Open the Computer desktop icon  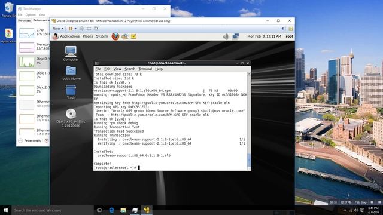click(x=71, y=53)
